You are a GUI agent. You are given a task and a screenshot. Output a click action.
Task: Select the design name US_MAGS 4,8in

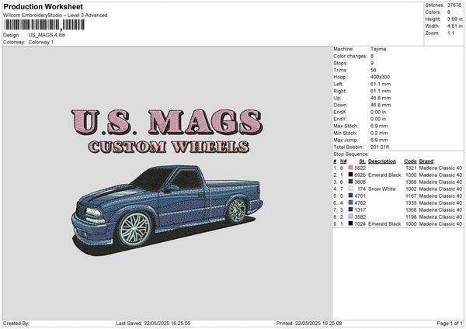47,35
